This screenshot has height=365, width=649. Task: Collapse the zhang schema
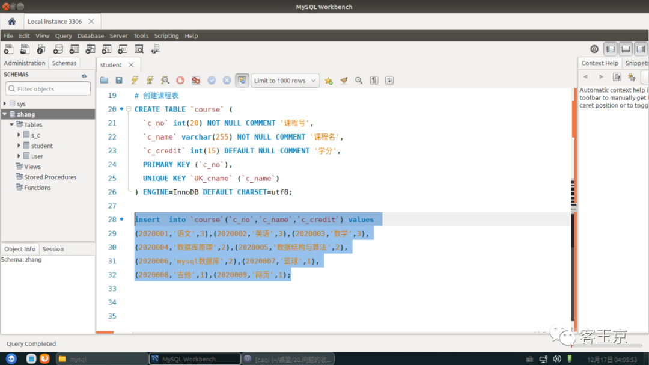[x=5, y=114]
